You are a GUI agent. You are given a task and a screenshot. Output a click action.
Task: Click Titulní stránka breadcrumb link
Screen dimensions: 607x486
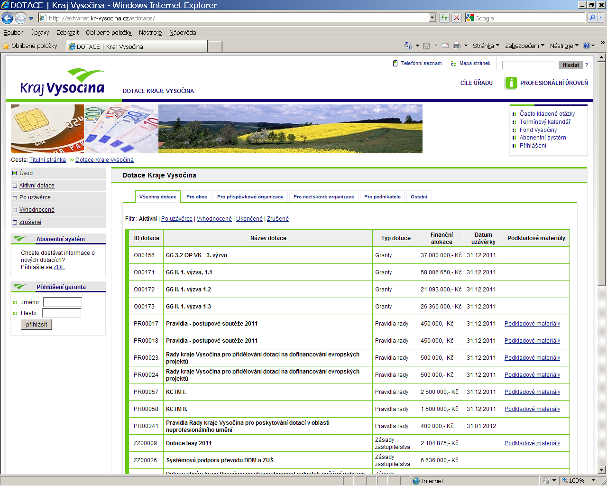(47, 160)
